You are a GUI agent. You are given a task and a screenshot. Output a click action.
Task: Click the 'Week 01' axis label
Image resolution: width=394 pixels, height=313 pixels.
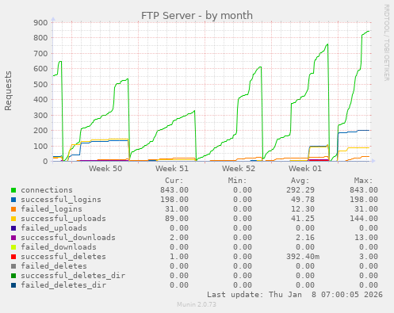point(305,169)
